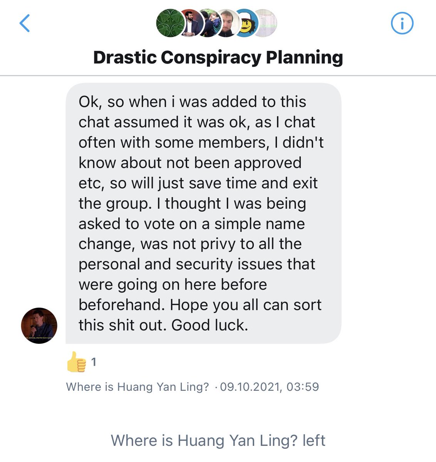Tap the 'personal and security issues that' line
The image size is (436, 462).
tap(197, 264)
